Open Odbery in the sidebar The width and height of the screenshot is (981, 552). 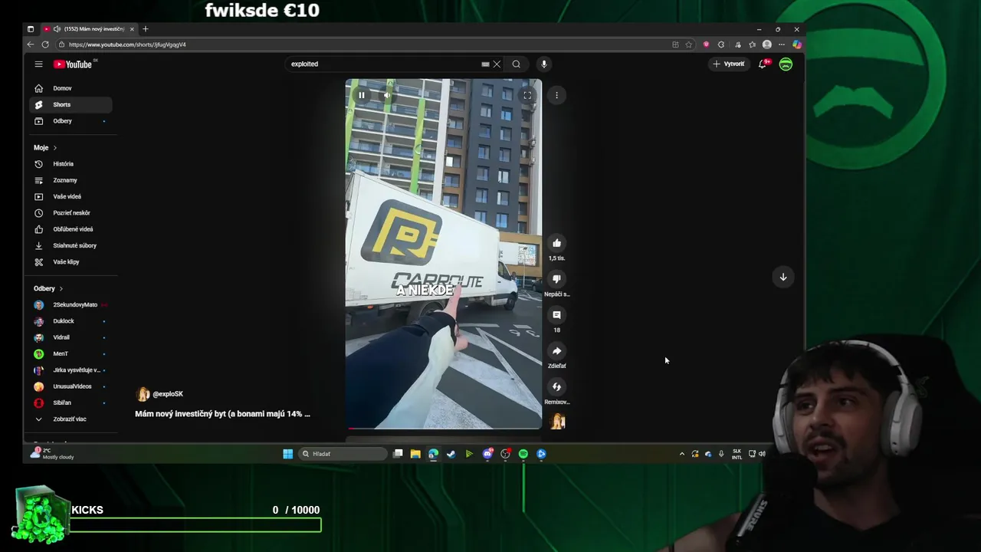[71, 121]
